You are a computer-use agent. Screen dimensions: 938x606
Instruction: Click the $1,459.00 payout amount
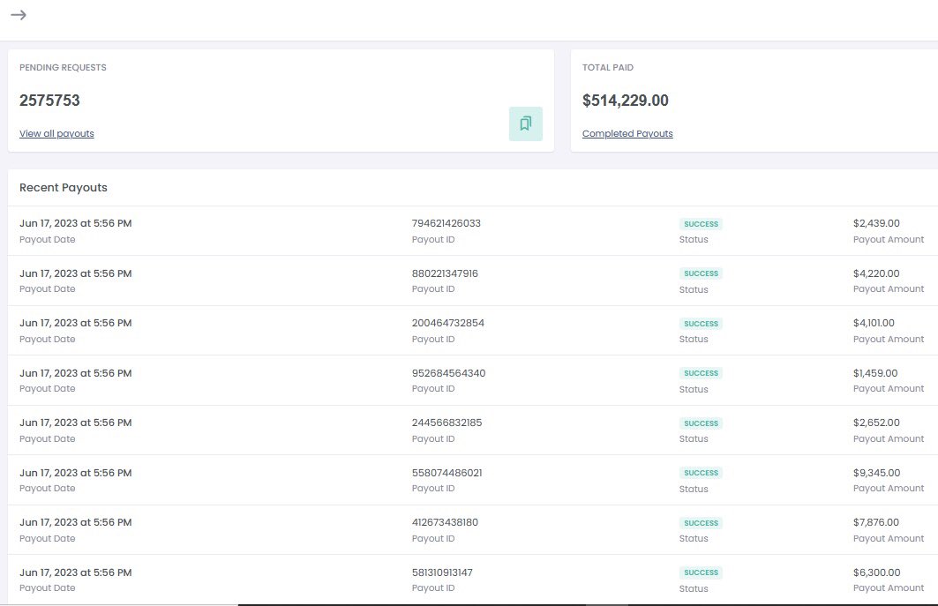(x=875, y=373)
